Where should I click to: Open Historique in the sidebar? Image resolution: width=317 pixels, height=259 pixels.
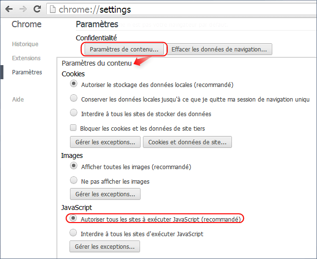pyautogui.click(x=25, y=44)
